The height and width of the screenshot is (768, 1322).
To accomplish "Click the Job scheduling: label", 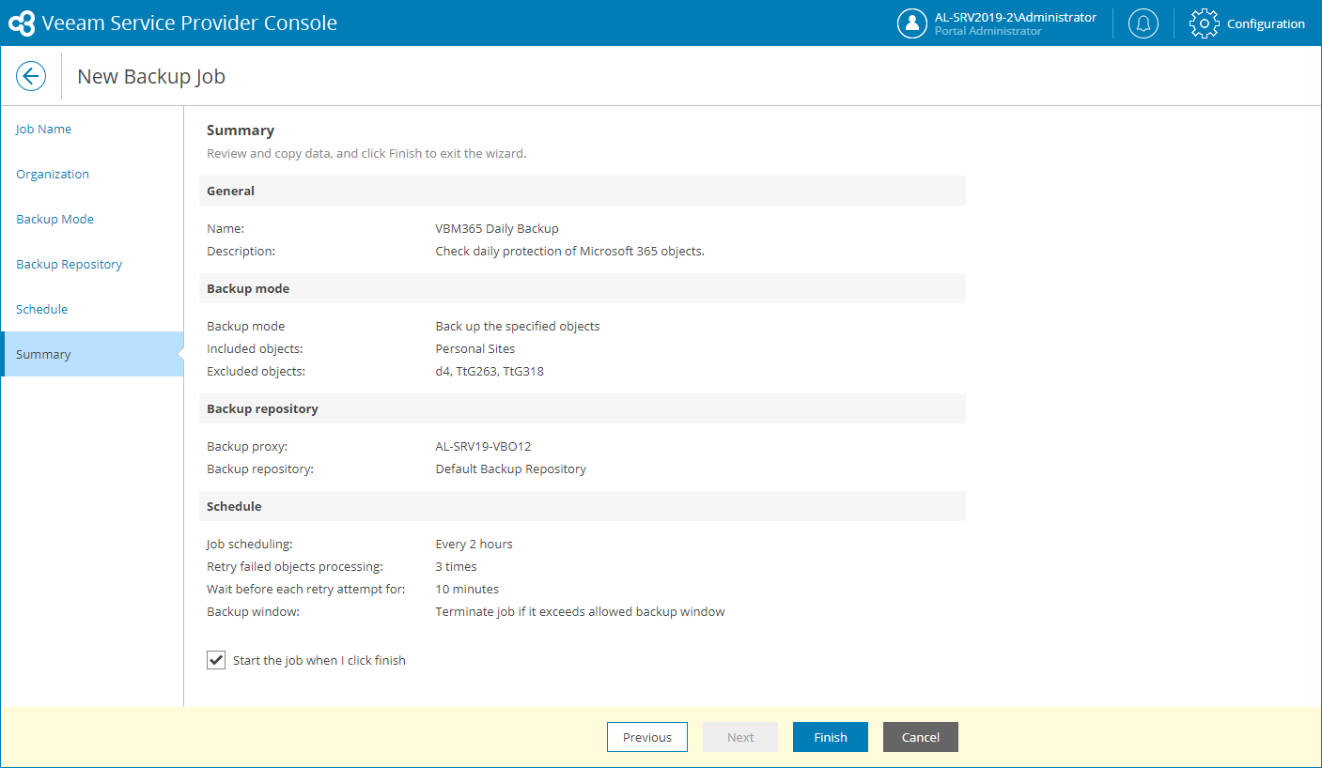I will [250, 544].
